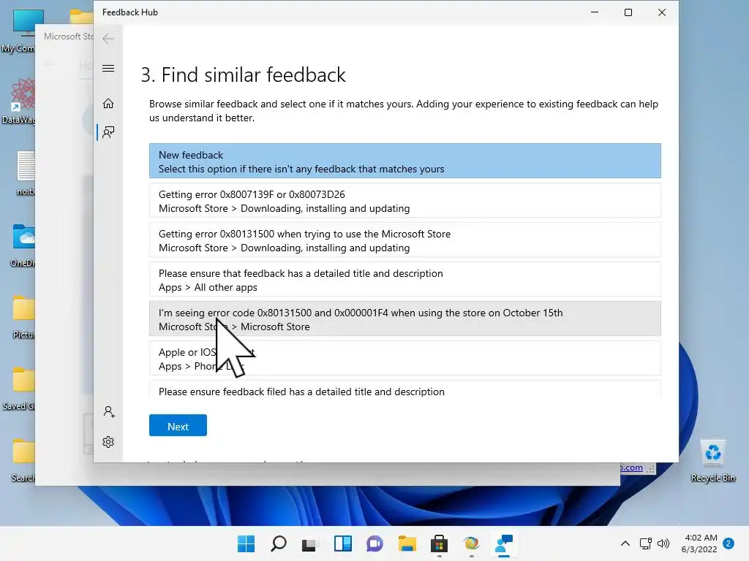Select the DataWag desktop shortcut

click(x=19, y=101)
